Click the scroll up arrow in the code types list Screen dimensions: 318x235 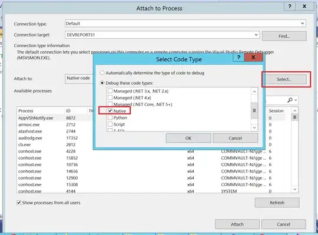254,91
